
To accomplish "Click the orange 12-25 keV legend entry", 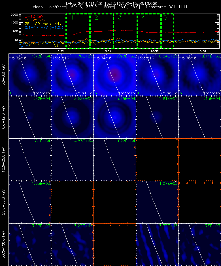I will click(35, 20).
